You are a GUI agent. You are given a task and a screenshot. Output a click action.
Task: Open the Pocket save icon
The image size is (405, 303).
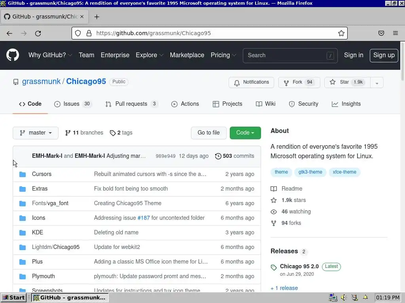click(x=381, y=33)
